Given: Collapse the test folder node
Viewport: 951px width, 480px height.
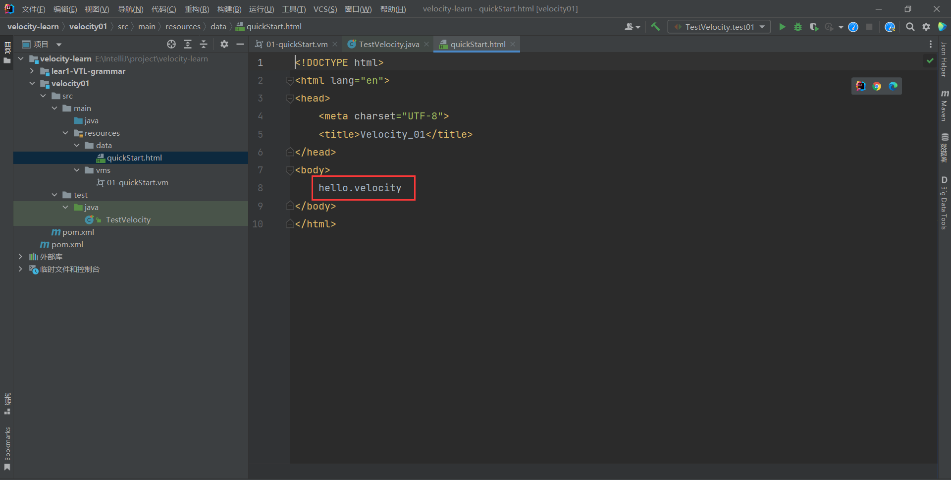Looking at the screenshot, I should tap(54, 195).
